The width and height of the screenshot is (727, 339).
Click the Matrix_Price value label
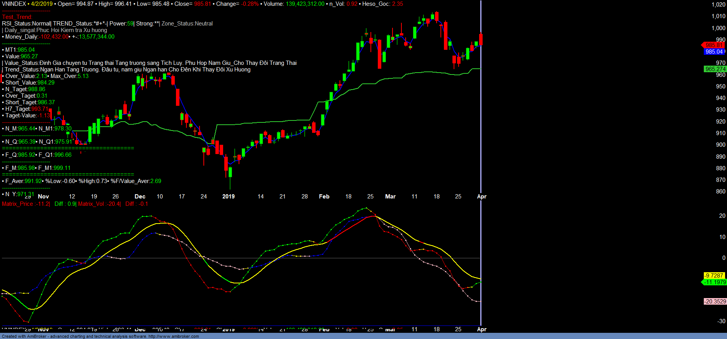point(26,204)
